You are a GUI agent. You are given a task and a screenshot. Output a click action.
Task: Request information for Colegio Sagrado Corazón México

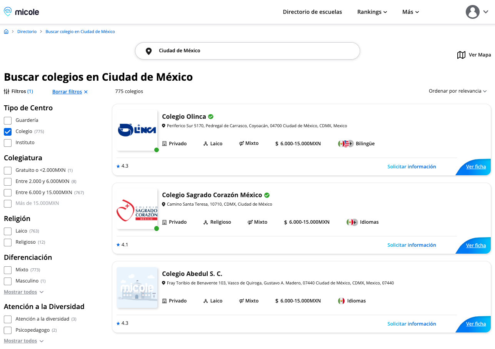[x=412, y=245]
